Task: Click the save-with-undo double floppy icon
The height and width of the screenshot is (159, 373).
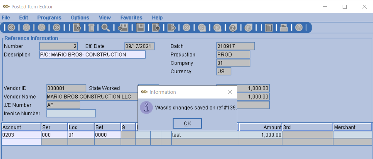Action: pyautogui.click(x=123, y=28)
